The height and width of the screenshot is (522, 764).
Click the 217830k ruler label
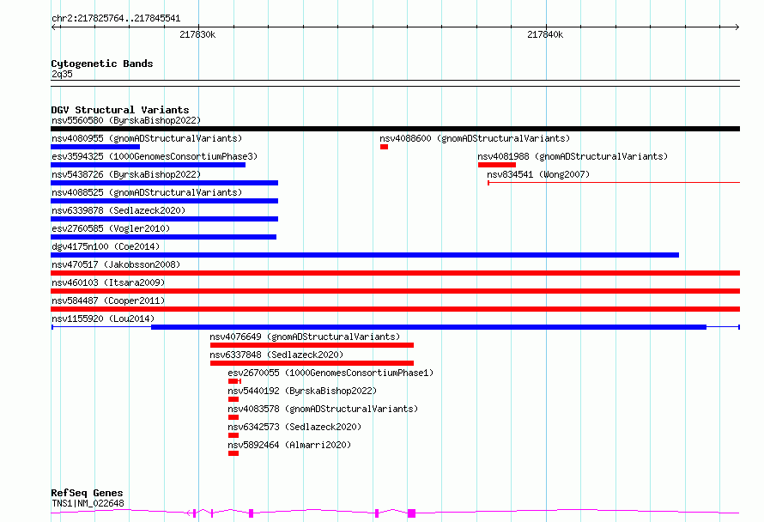(x=197, y=34)
